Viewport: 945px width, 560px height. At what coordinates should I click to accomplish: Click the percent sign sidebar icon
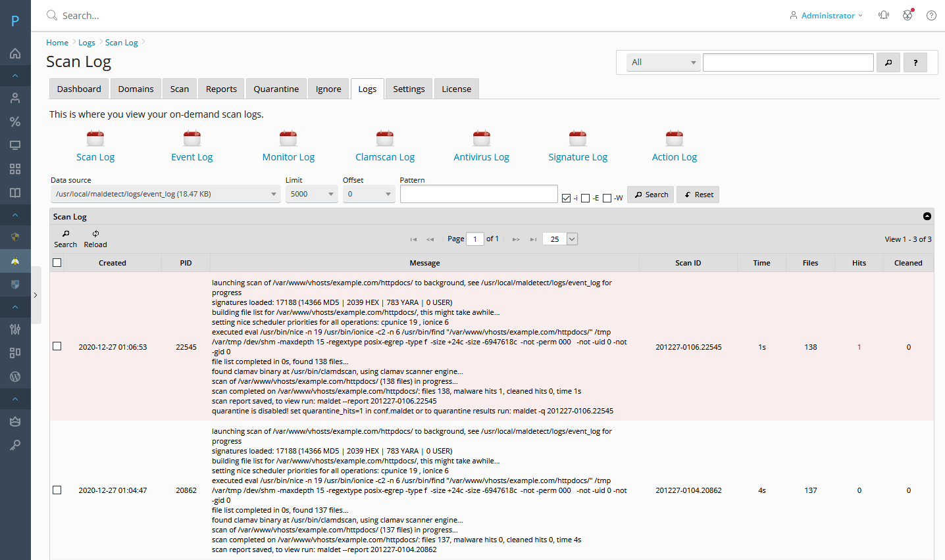point(15,122)
